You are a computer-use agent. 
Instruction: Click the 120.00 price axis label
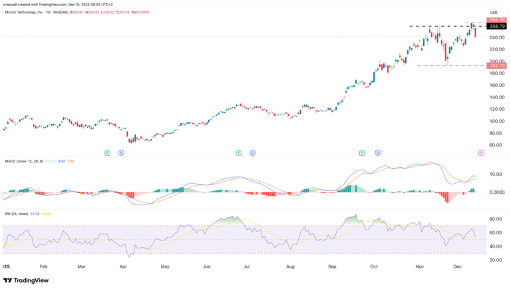496,109
